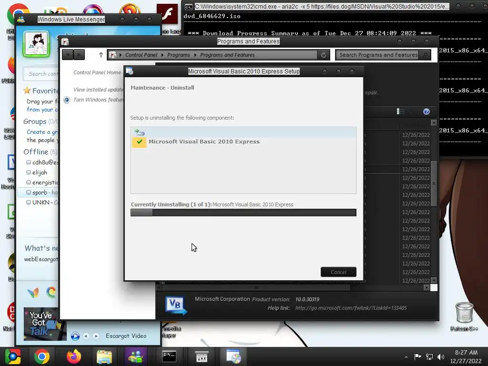Focus the Messenger search contacts field
488x366 pixels.
41,74
